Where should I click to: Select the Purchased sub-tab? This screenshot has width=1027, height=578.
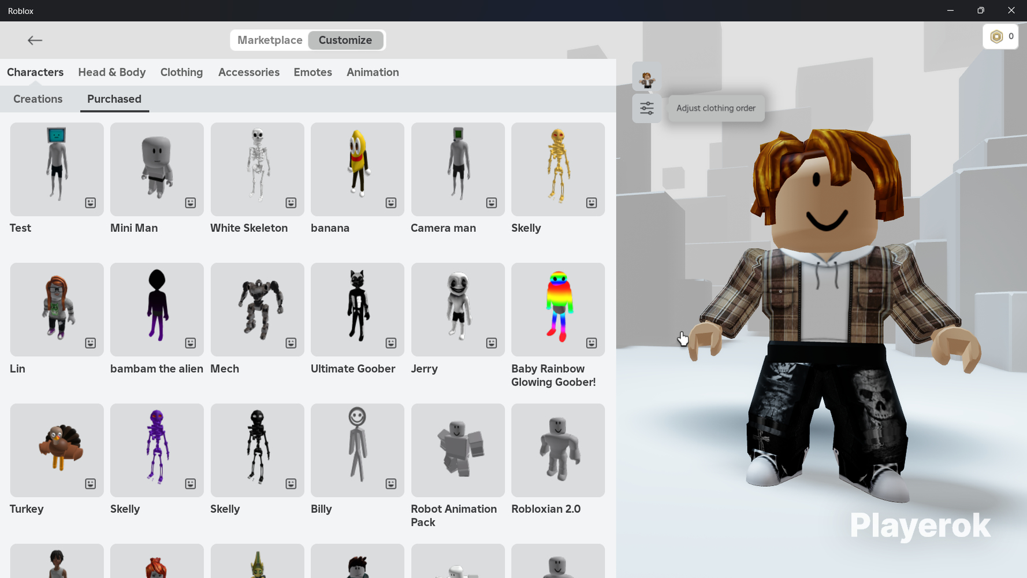(x=114, y=99)
